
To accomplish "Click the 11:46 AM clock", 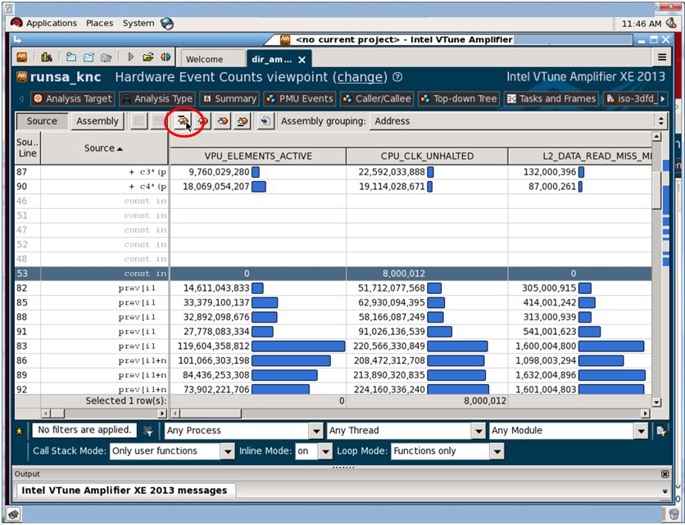I will (x=642, y=24).
